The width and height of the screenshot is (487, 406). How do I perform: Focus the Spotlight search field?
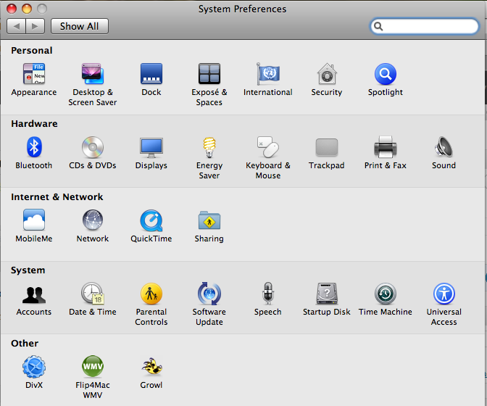point(424,26)
